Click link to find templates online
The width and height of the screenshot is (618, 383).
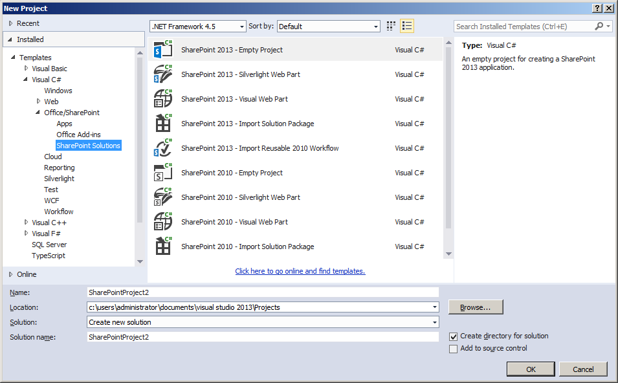pos(300,271)
